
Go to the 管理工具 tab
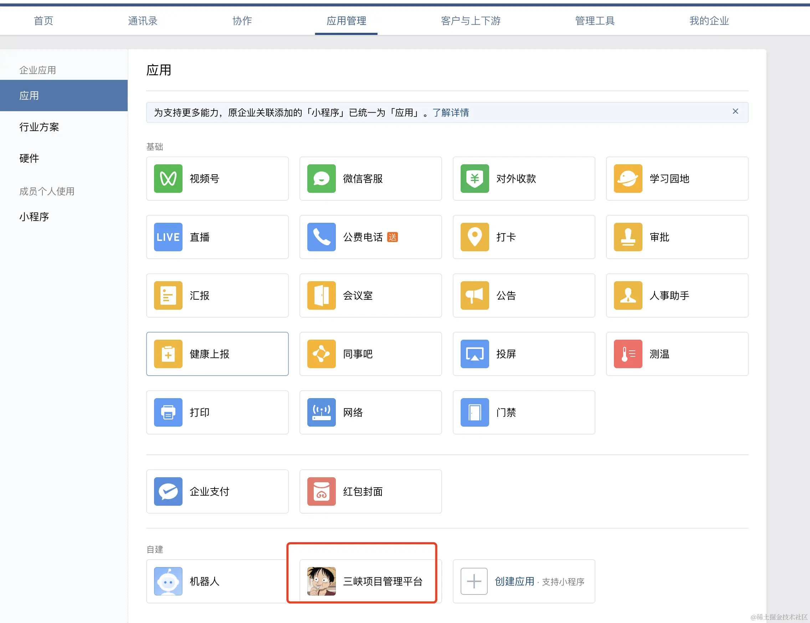click(595, 21)
